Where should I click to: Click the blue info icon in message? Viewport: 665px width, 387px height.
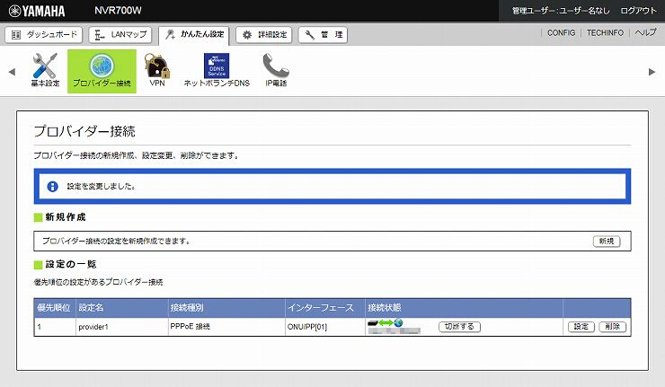point(53,186)
